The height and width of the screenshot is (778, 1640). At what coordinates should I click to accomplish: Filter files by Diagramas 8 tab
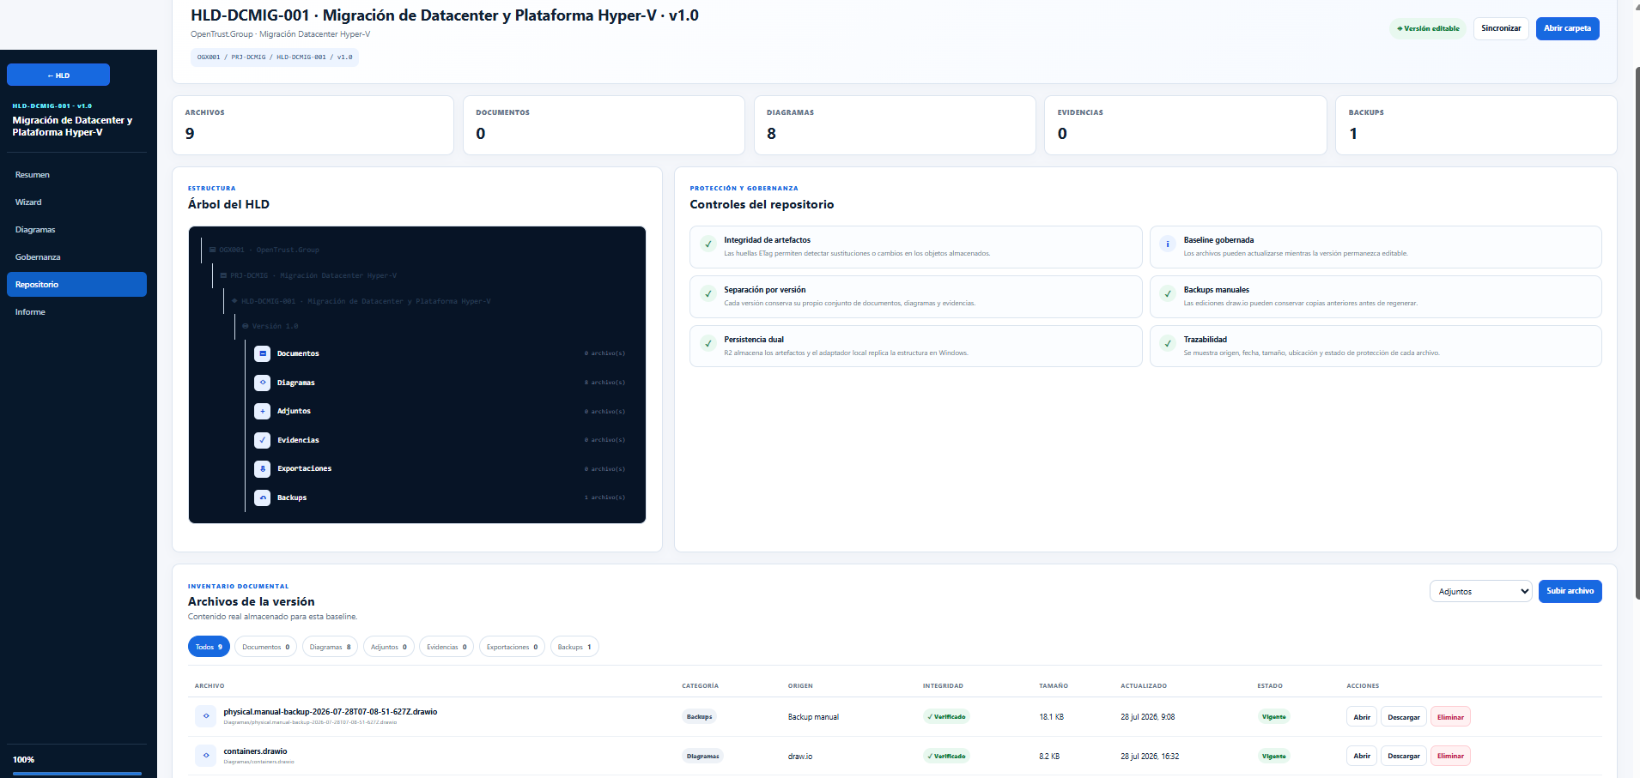click(x=331, y=647)
